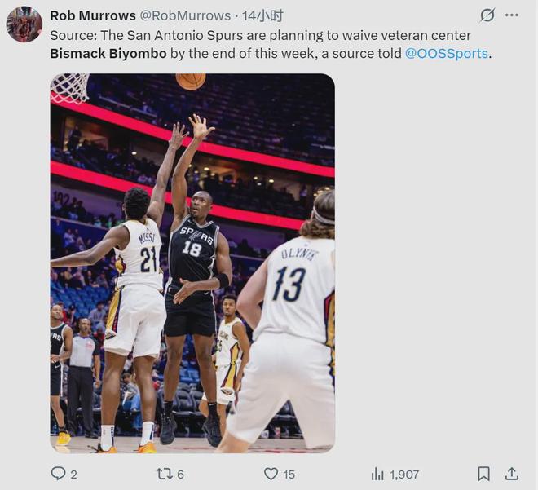Screen dimensions: 538x490
Task: Click the tweet text starting with Source
Action: click(x=261, y=36)
